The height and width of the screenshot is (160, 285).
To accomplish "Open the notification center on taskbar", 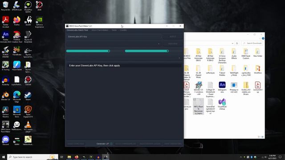I will 280,157.
